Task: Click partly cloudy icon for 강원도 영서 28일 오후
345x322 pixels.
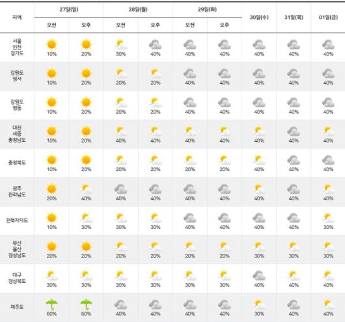Action: point(156,74)
